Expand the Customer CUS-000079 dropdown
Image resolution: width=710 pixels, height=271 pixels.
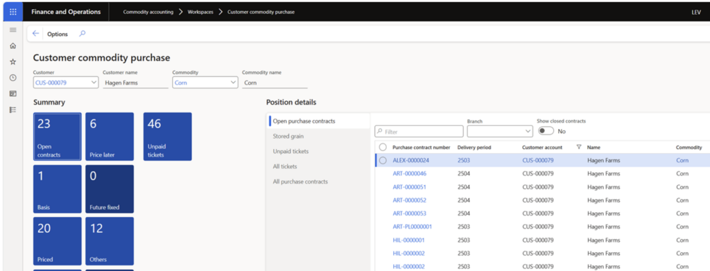pyautogui.click(x=94, y=82)
